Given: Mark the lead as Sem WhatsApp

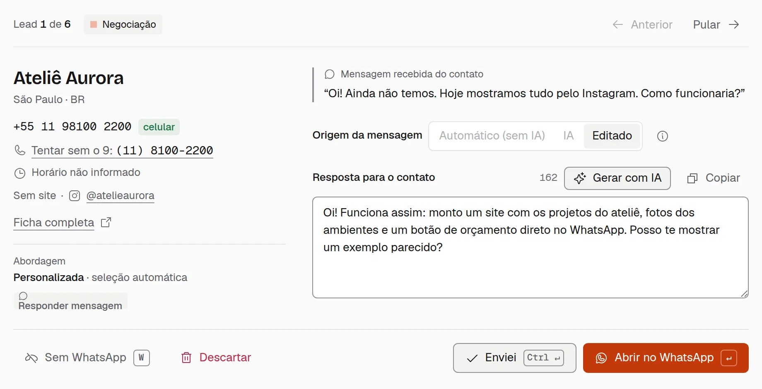Looking at the screenshot, I should (x=87, y=358).
